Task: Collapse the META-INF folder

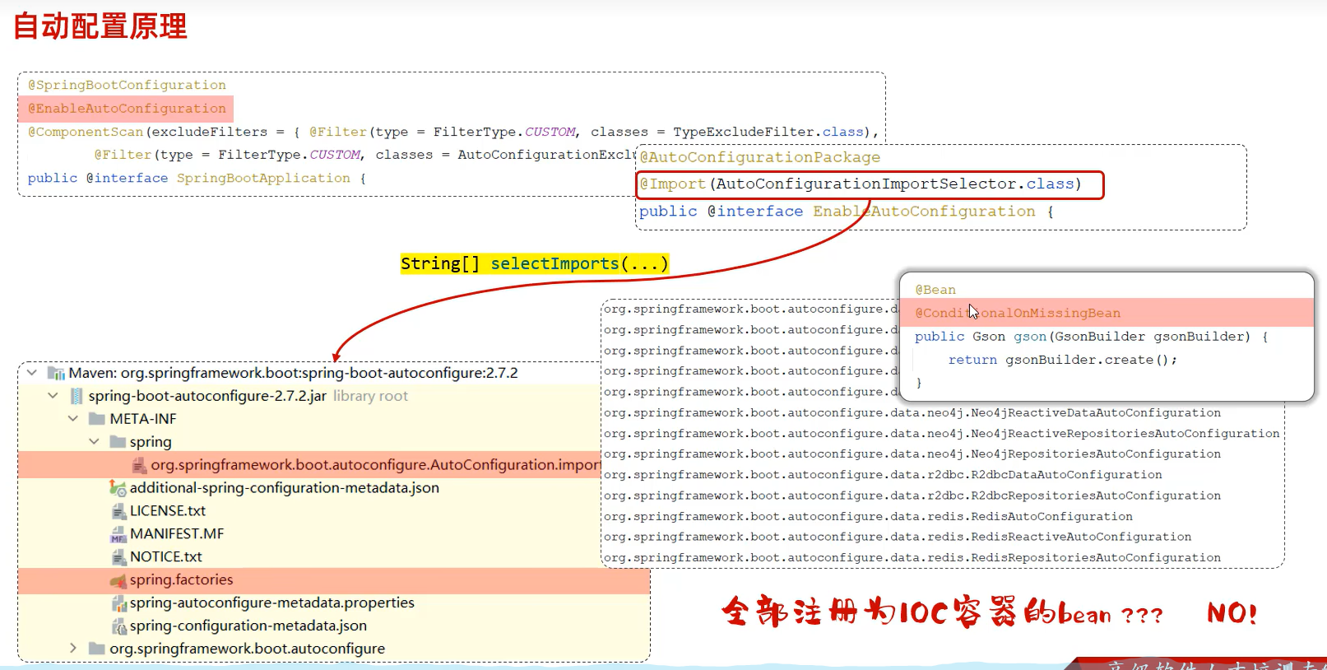Action: pos(73,419)
